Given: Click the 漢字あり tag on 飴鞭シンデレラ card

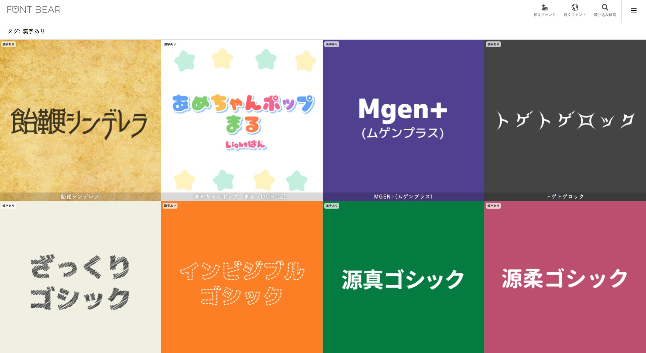Looking at the screenshot, I should pyautogui.click(x=8, y=44).
